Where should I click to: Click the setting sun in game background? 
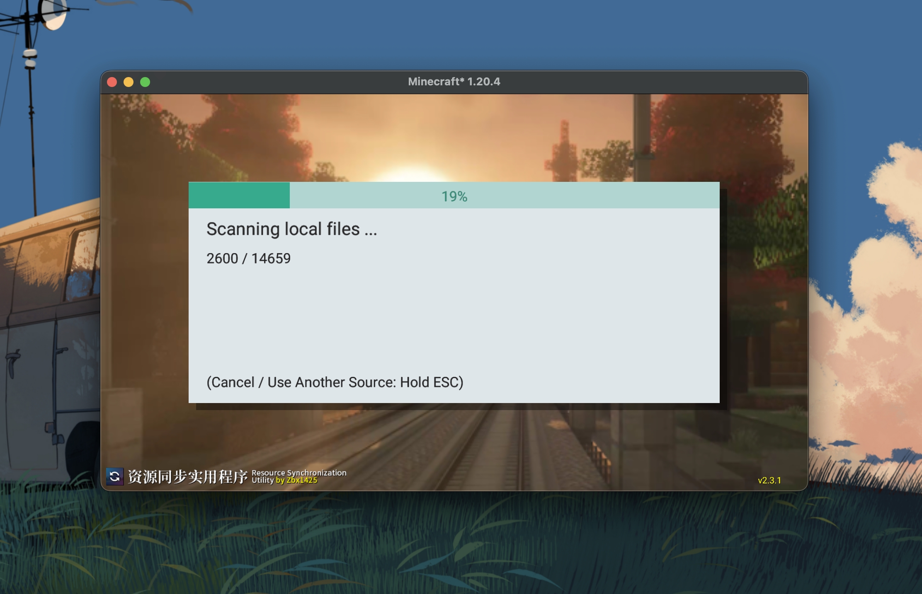408,173
